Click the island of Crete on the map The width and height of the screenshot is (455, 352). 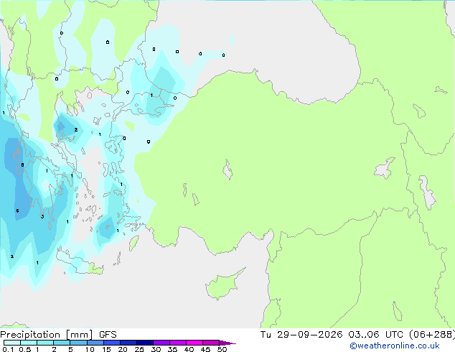pos(78,263)
